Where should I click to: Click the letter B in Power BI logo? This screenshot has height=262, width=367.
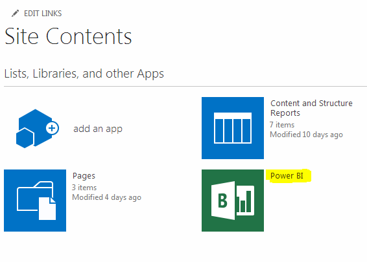[222, 201]
